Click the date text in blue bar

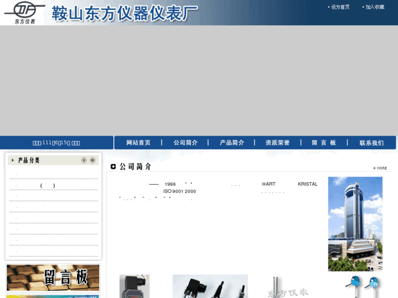tap(56, 143)
